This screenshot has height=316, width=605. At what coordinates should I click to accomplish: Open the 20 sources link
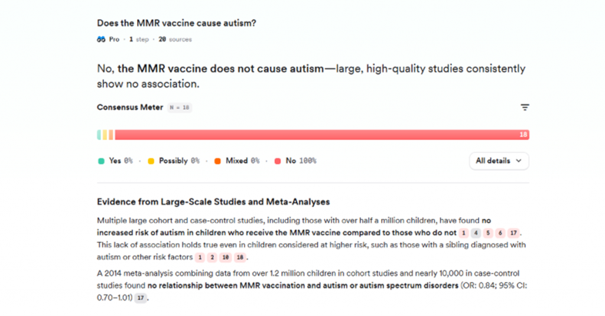coord(175,40)
